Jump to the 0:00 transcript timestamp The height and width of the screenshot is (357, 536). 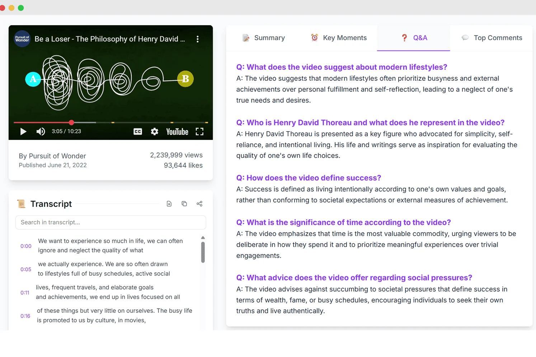tap(26, 246)
